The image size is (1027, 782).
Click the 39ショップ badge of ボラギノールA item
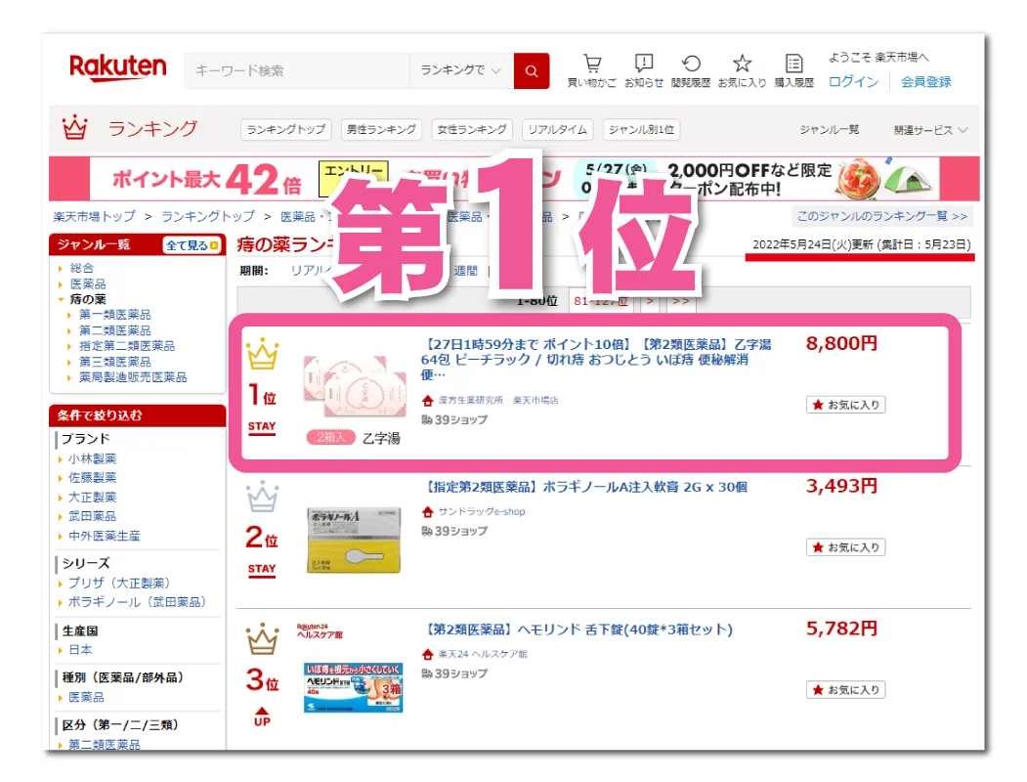point(454,531)
